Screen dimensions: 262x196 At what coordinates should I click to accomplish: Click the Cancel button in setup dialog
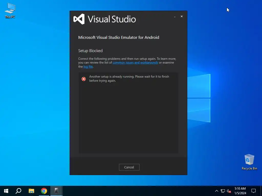(129, 167)
